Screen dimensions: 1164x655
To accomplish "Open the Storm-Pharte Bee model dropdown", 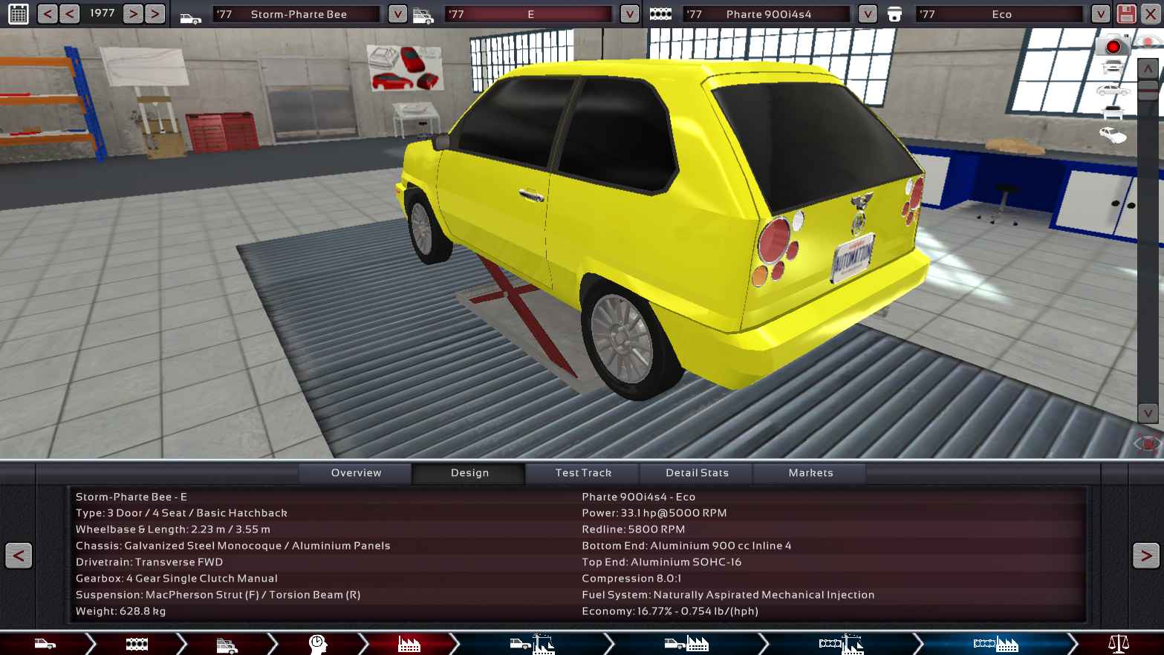I will [x=397, y=14].
